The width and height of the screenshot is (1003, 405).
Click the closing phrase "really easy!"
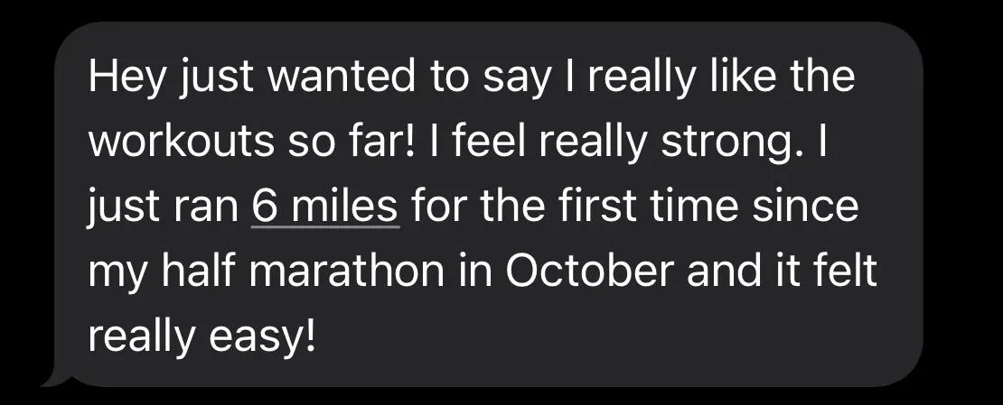tap(202, 338)
